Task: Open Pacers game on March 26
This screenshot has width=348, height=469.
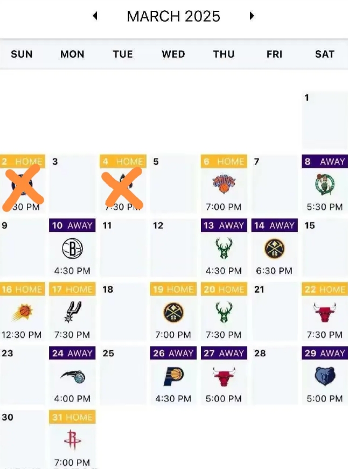Action: tap(173, 375)
